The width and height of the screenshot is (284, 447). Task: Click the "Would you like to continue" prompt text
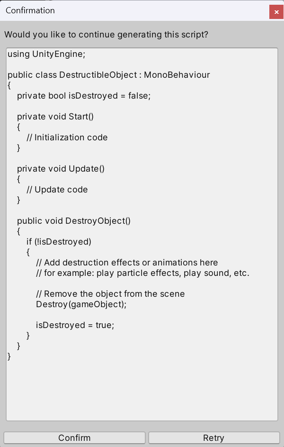(106, 35)
